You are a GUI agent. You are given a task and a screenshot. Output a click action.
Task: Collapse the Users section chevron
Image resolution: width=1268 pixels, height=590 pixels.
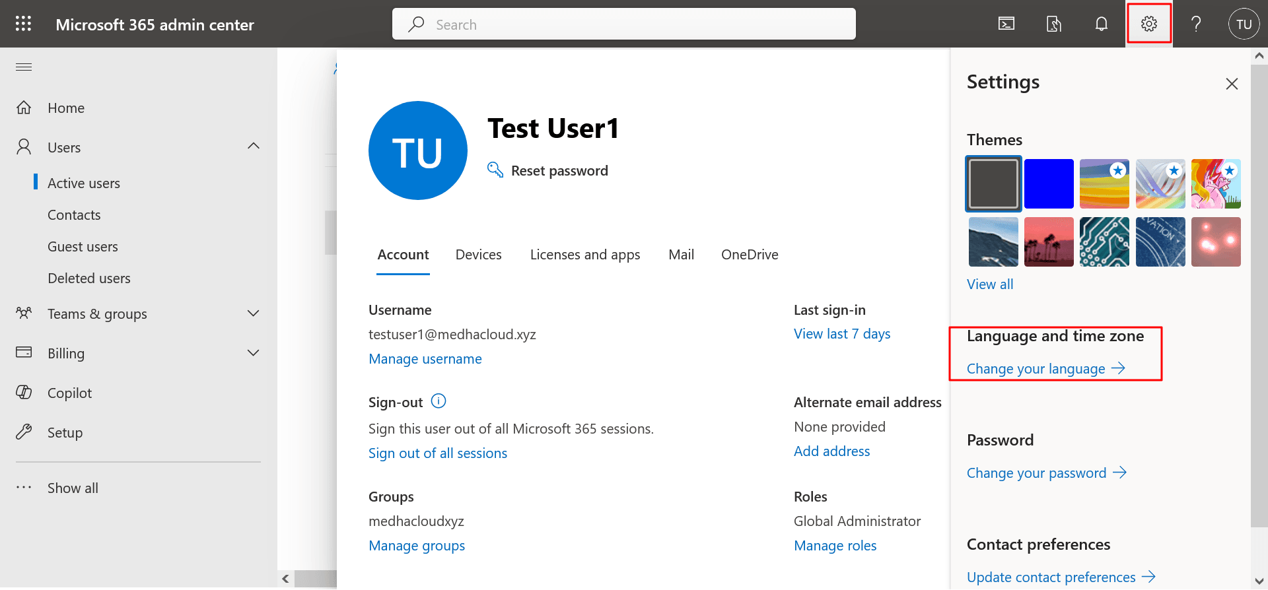pos(254,146)
